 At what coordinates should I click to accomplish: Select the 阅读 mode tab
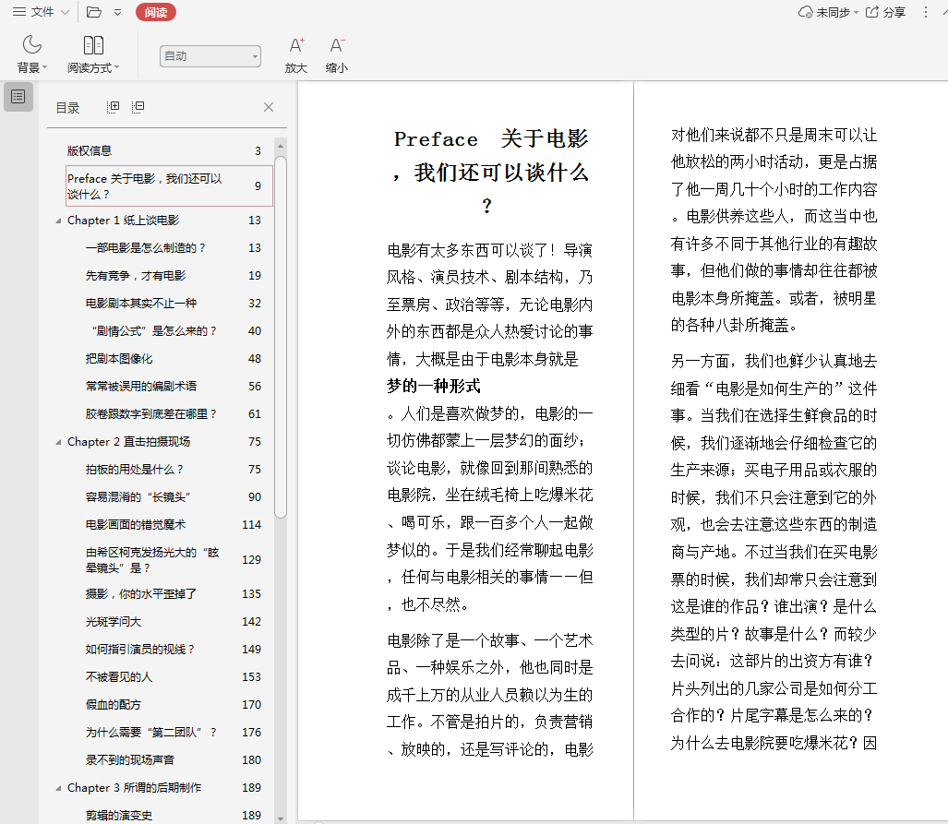click(x=155, y=12)
